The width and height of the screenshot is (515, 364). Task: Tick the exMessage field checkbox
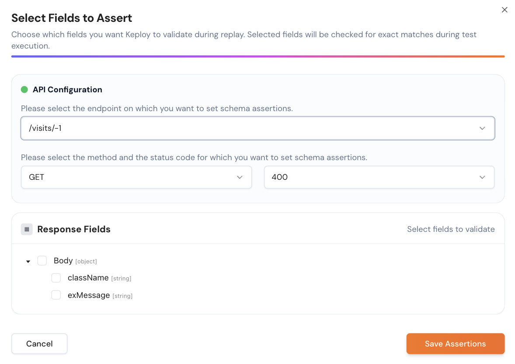56,295
